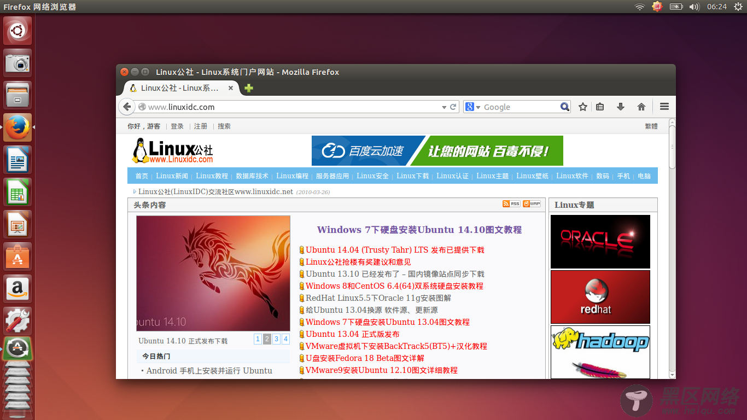This screenshot has width=747, height=420.
Task: Click the RSS feed icon
Action: (x=511, y=203)
